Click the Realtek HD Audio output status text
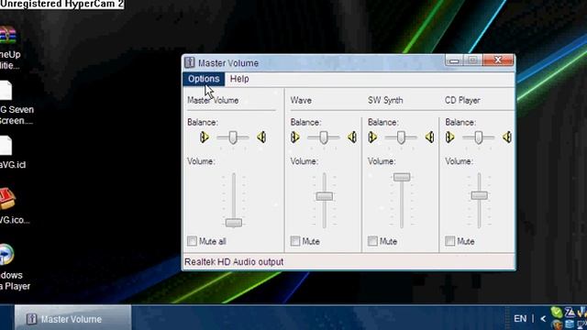 point(234,262)
